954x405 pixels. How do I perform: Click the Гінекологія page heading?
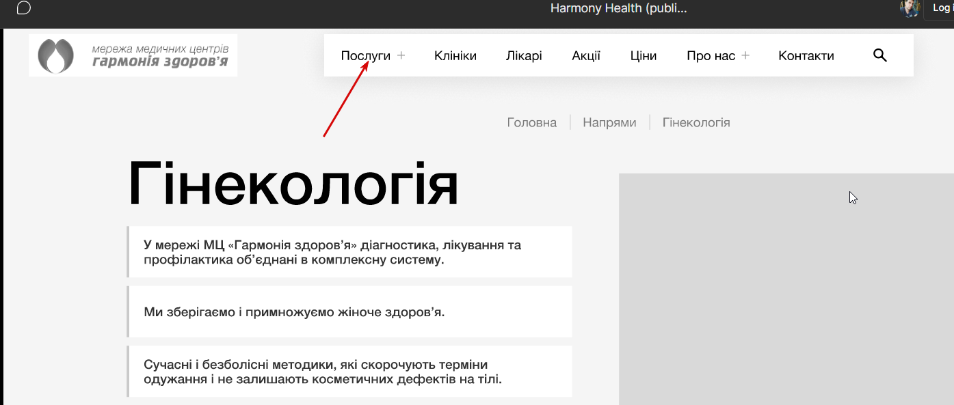pyautogui.click(x=293, y=184)
